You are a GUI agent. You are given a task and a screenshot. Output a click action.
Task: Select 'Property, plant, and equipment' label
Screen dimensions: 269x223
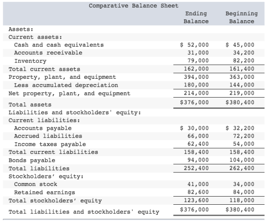[62, 77]
